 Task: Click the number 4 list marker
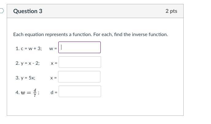click(x=17, y=92)
